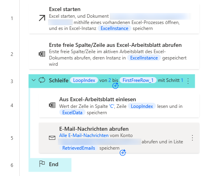Add action via plus icon below E-Mail-Nachrichten abrufen
Image resolution: width=205 pixels, height=176 pixels.
tap(123, 152)
